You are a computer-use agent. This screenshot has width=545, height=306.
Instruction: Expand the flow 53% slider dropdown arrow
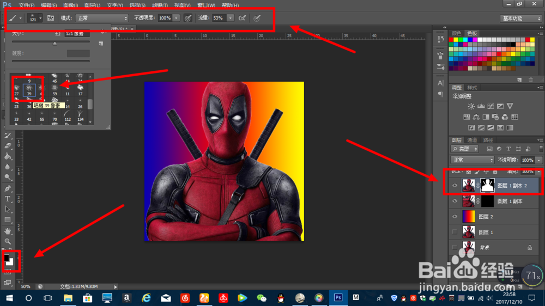point(231,18)
